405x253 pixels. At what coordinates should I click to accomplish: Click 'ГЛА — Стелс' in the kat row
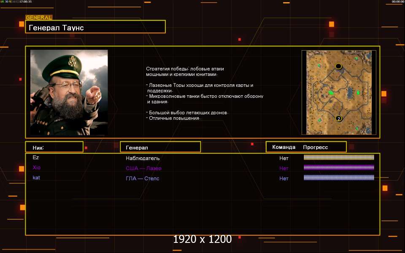pos(142,178)
